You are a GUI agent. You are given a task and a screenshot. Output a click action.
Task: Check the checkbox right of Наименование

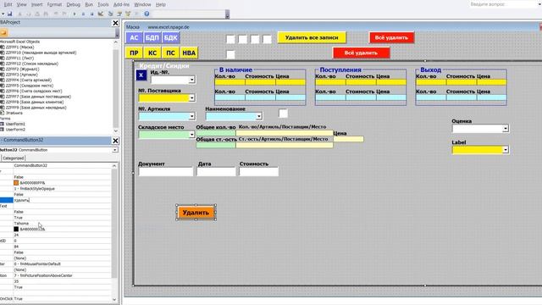[x=283, y=113]
